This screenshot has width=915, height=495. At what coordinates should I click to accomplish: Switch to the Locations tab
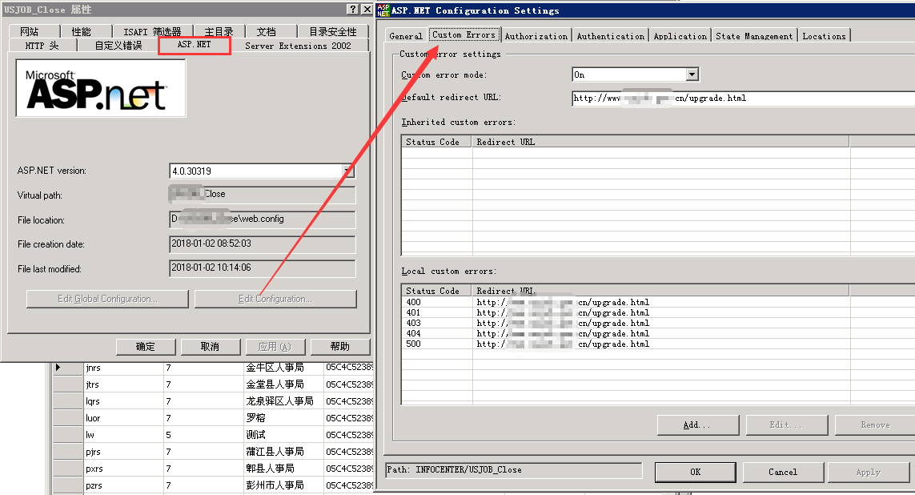coord(824,35)
